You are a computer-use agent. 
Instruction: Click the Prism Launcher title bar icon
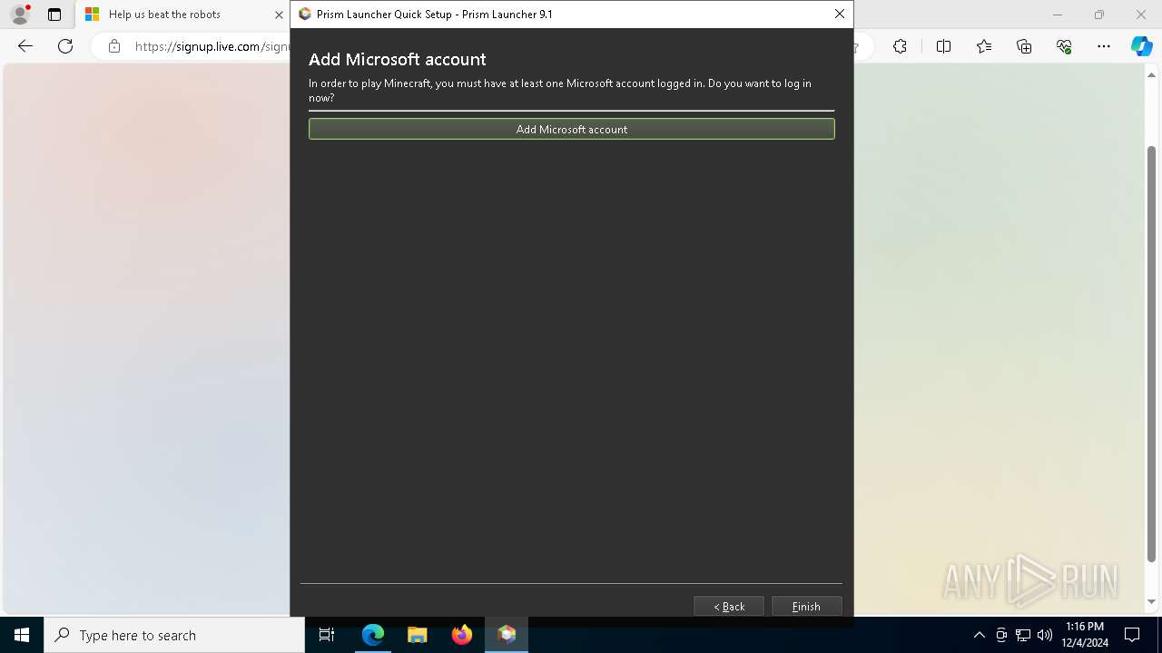305,14
